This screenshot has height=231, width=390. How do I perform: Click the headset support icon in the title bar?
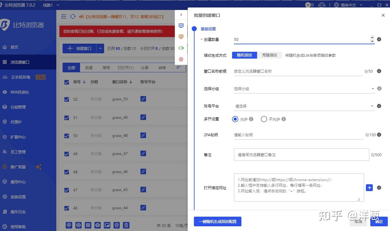322,5
